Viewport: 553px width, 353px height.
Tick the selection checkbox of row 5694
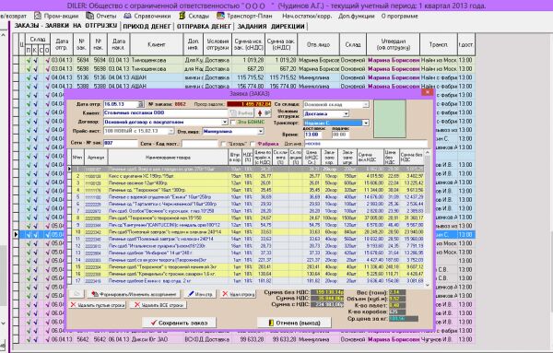[16, 60]
